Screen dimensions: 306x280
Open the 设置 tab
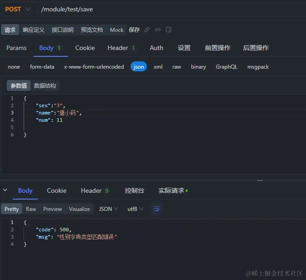(x=184, y=48)
